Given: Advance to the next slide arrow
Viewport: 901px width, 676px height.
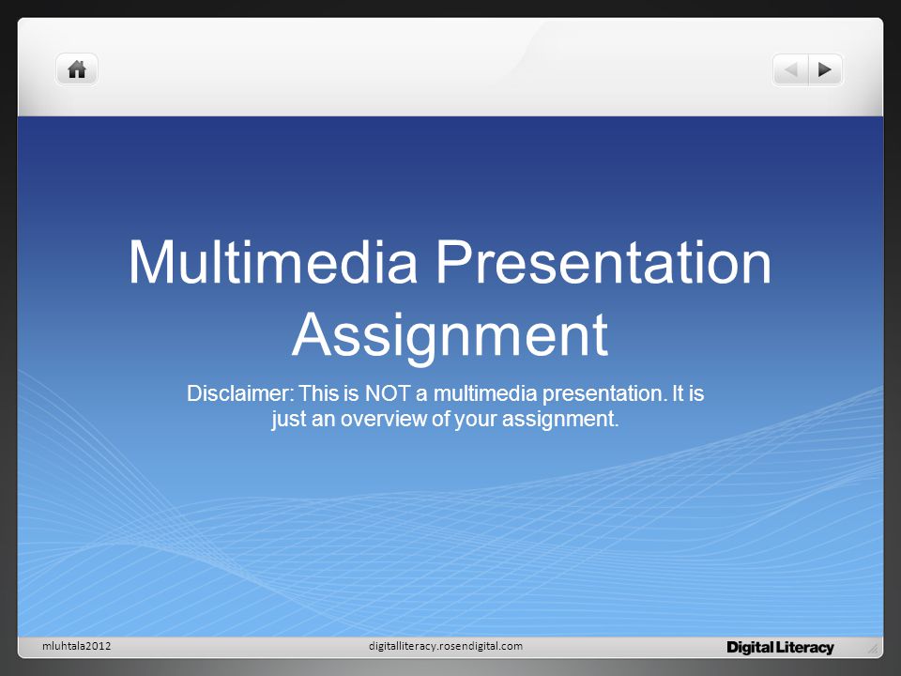Looking at the screenshot, I should [825, 70].
